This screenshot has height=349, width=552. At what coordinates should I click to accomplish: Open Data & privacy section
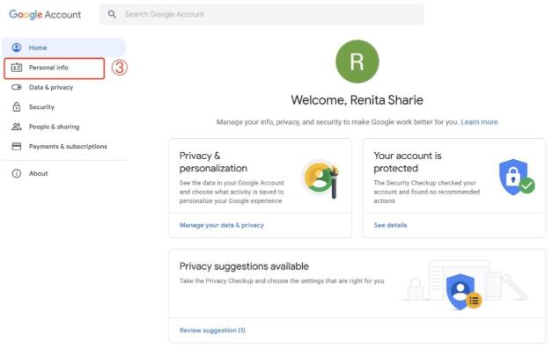pyautogui.click(x=51, y=87)
